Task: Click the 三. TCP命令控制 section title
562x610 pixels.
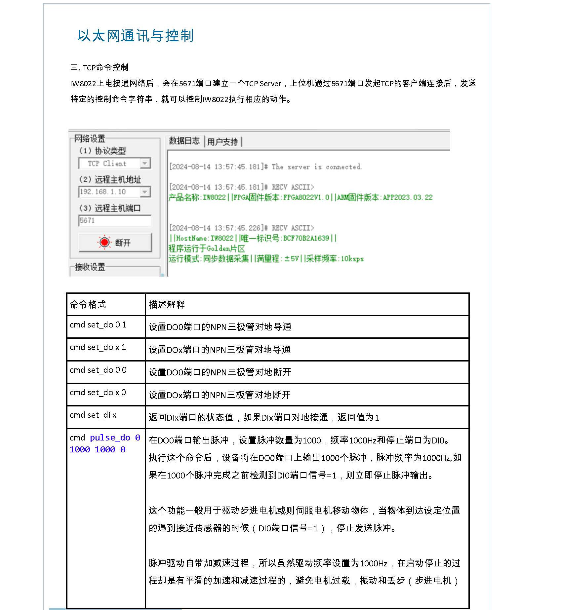Action: point(99,67)
